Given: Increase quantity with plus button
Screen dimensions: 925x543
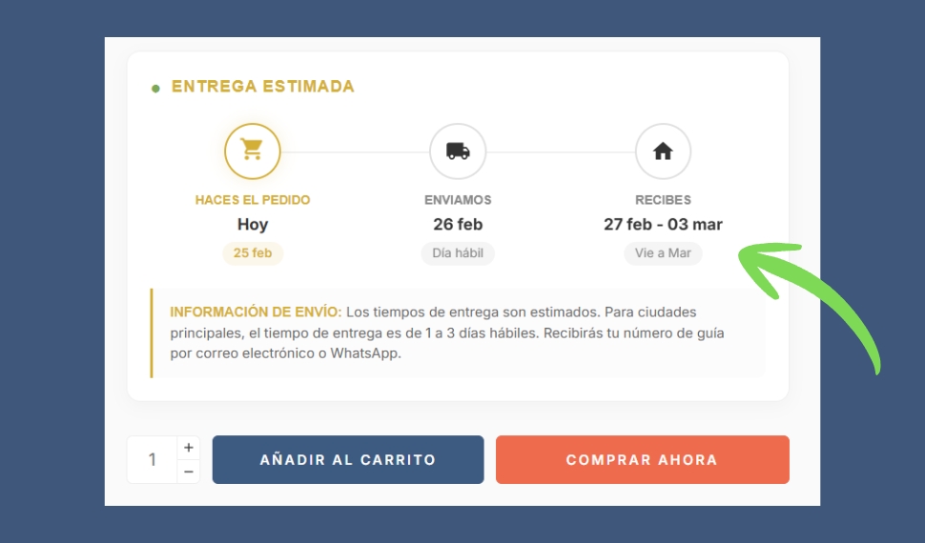Looking at the screenshot, I should coord(189,447).
